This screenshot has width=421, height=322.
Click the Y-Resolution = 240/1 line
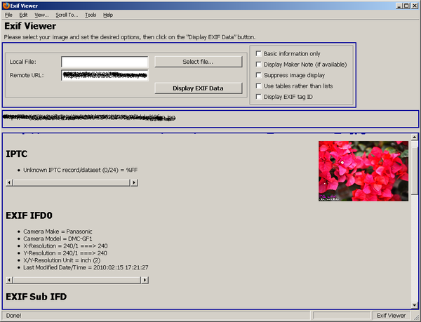(65, 253)
